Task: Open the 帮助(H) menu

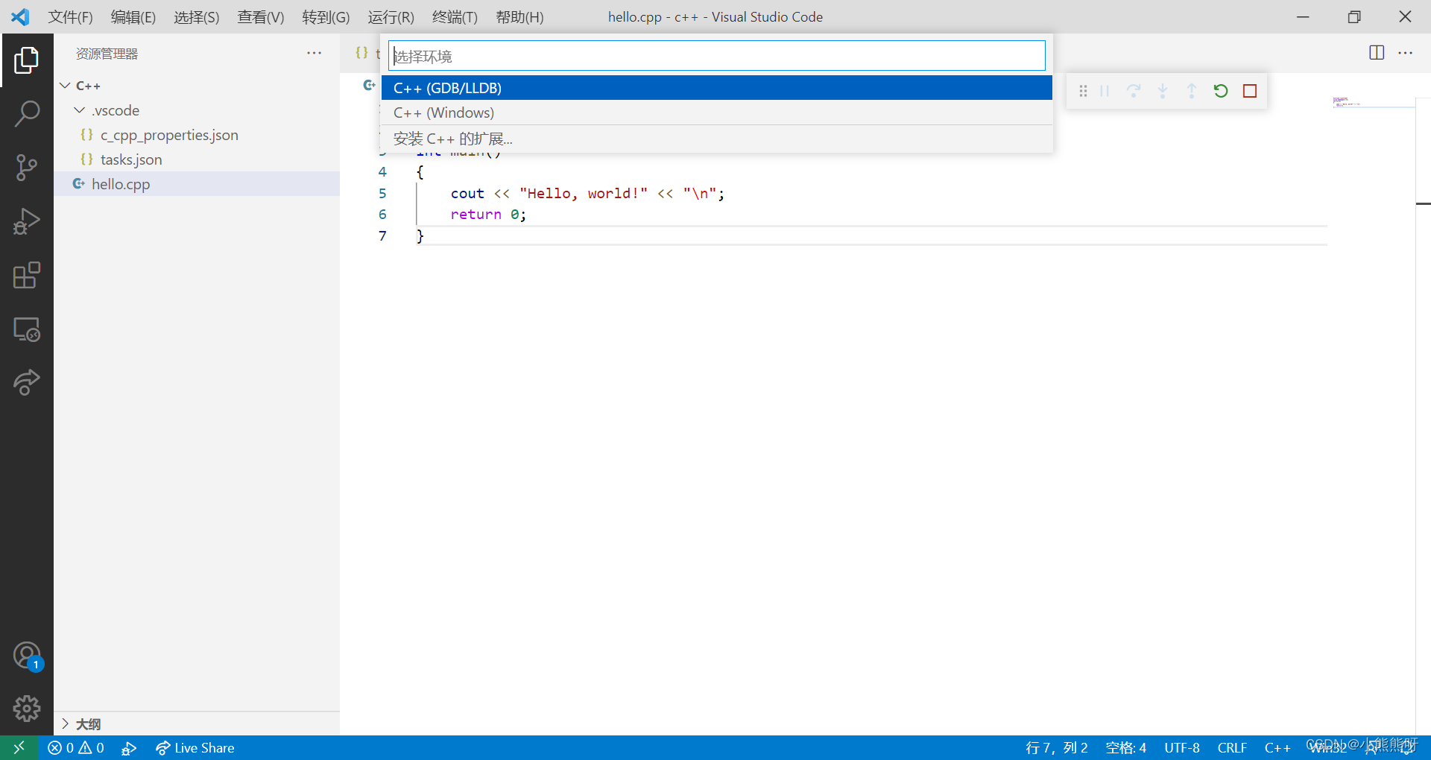Action: [x=519, y=16]
